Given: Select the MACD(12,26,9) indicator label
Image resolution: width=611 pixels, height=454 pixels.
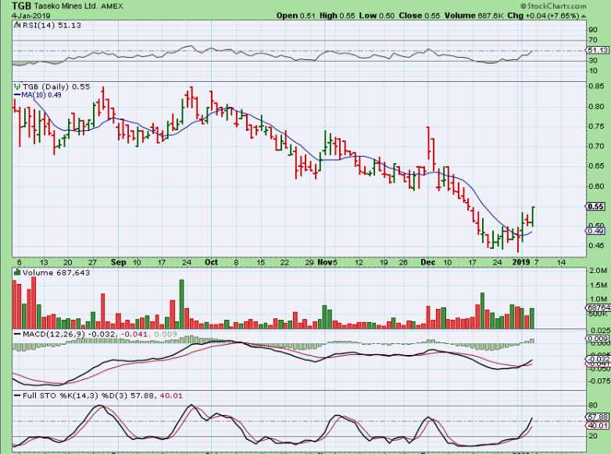Looking at the screenshot, I should (45, 334).
